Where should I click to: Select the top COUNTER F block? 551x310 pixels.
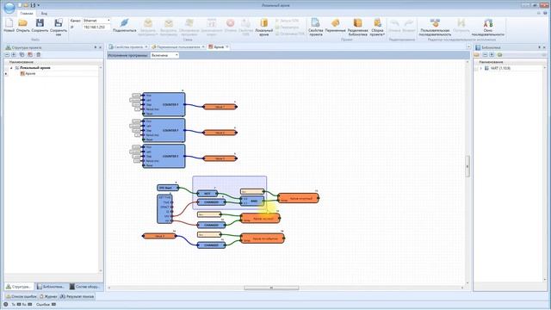click(164, 104)
